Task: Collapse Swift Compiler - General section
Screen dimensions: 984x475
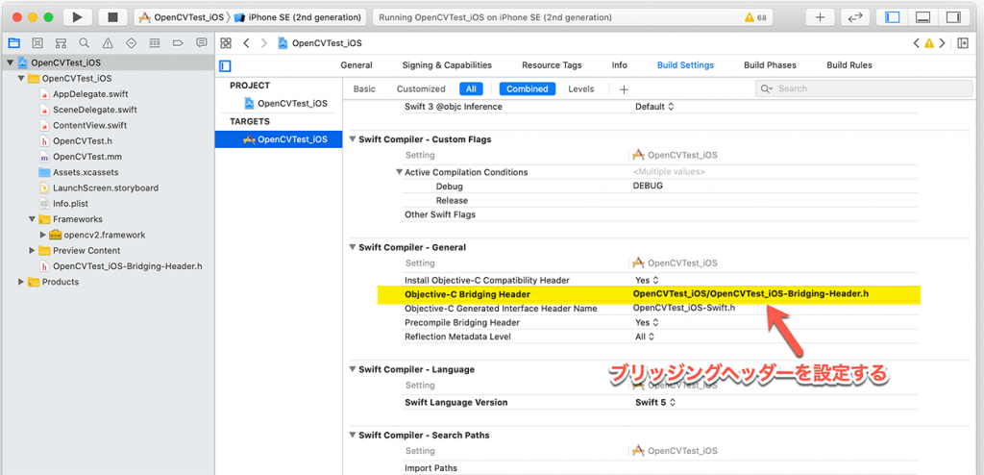Action: tap(353, 247)
